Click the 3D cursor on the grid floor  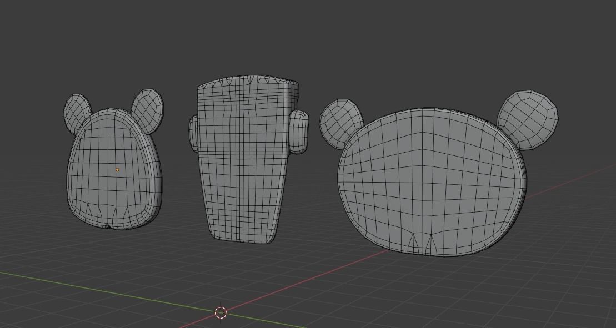[221, 312]
